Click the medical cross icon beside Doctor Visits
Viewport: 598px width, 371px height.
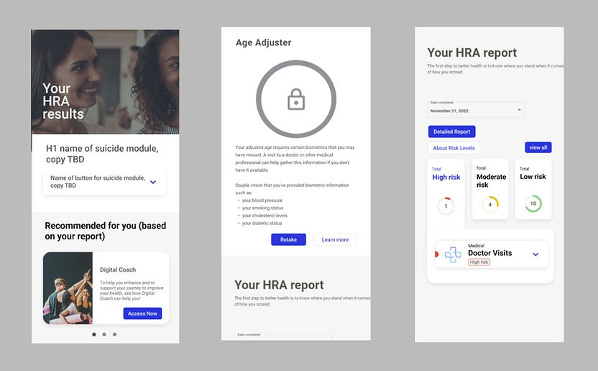tap(453, 255)
